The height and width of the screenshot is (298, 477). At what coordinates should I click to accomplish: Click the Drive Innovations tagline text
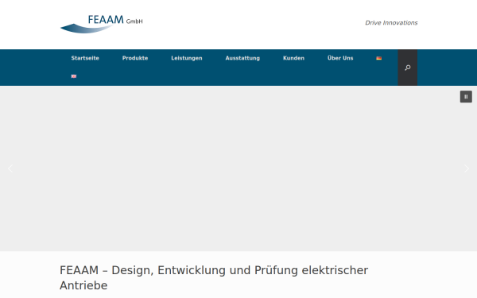pos(391,23)
